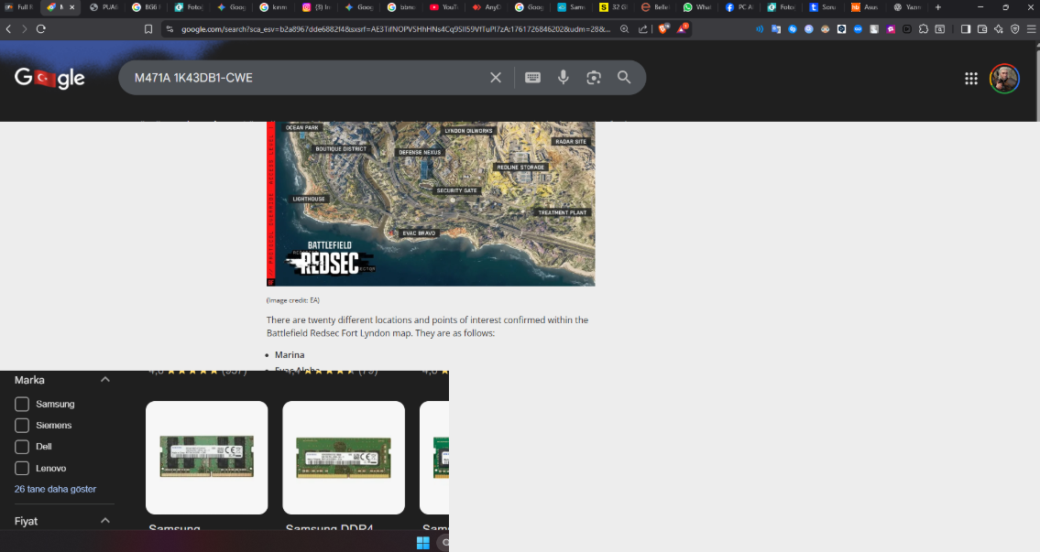The height and width of the screenshot is (552, 1040).
Task: Open a new browser tab
Action: 938,7
